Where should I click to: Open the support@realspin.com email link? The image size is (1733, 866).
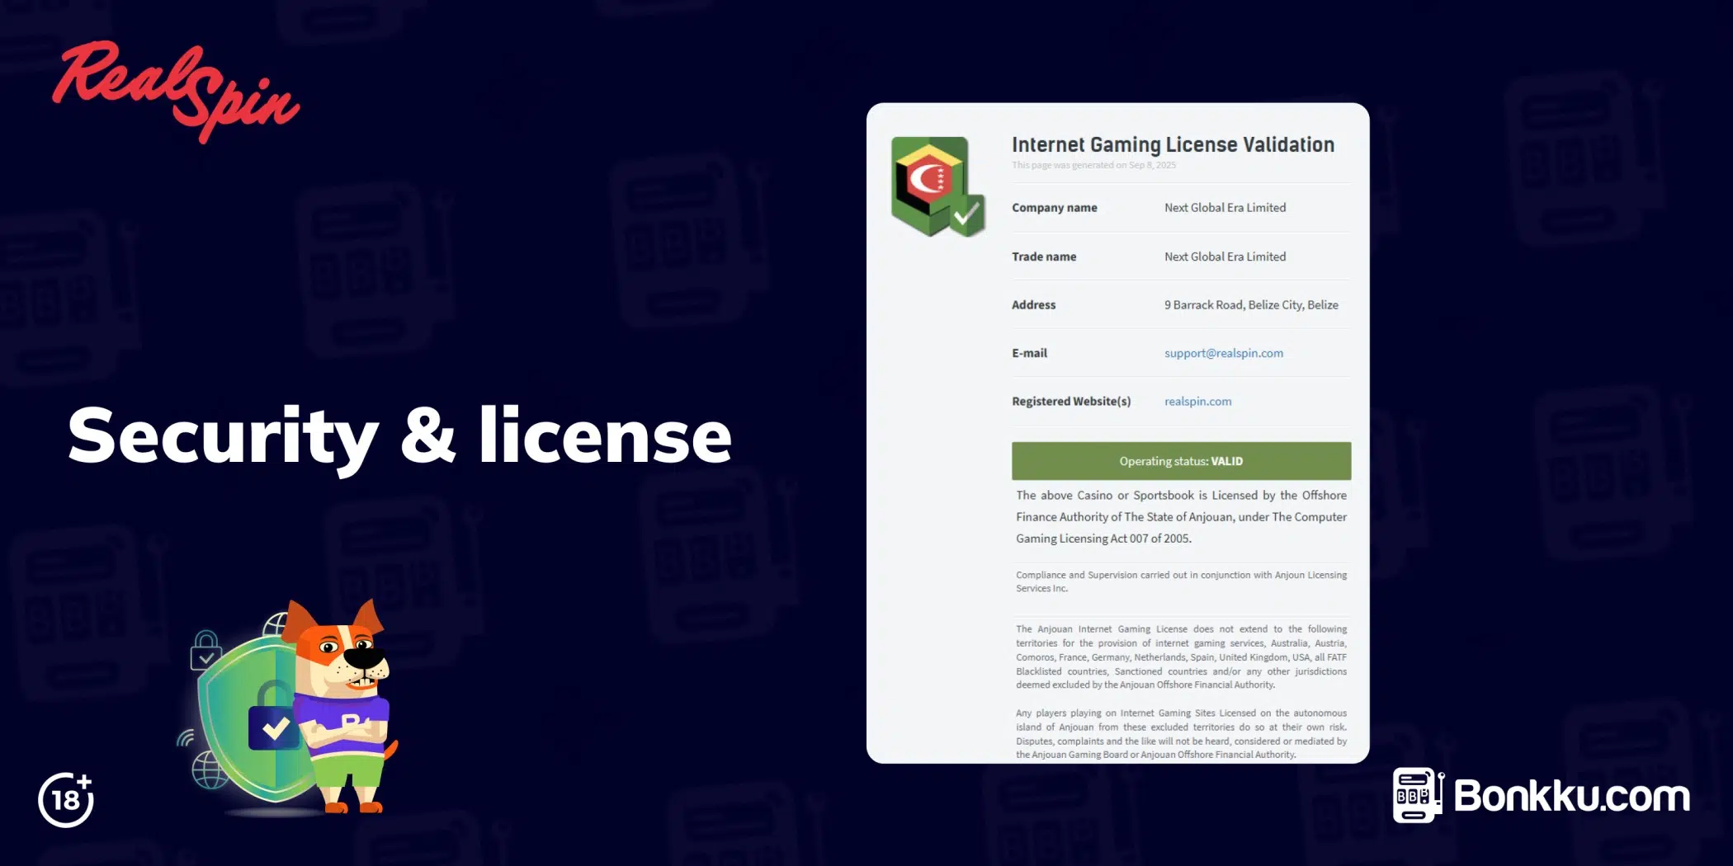click(1224, 353)
